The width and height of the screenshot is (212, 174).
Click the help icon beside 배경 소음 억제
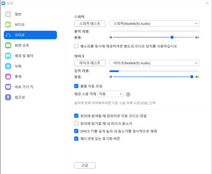tap(128, 94)
